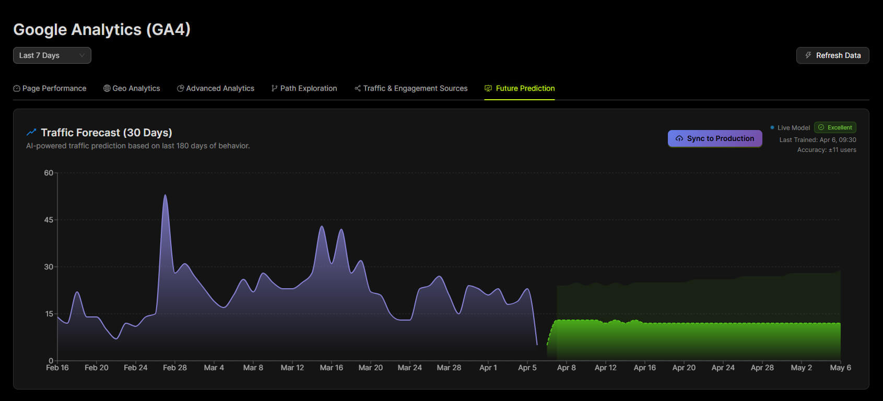The image size is (883, 401).
Task: Click the 30 y-axis value
Action: click(x=49, y=267)
